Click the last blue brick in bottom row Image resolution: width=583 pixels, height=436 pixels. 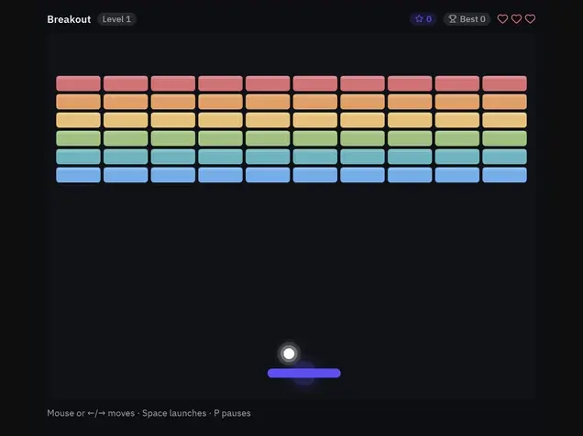coord(504,175)
